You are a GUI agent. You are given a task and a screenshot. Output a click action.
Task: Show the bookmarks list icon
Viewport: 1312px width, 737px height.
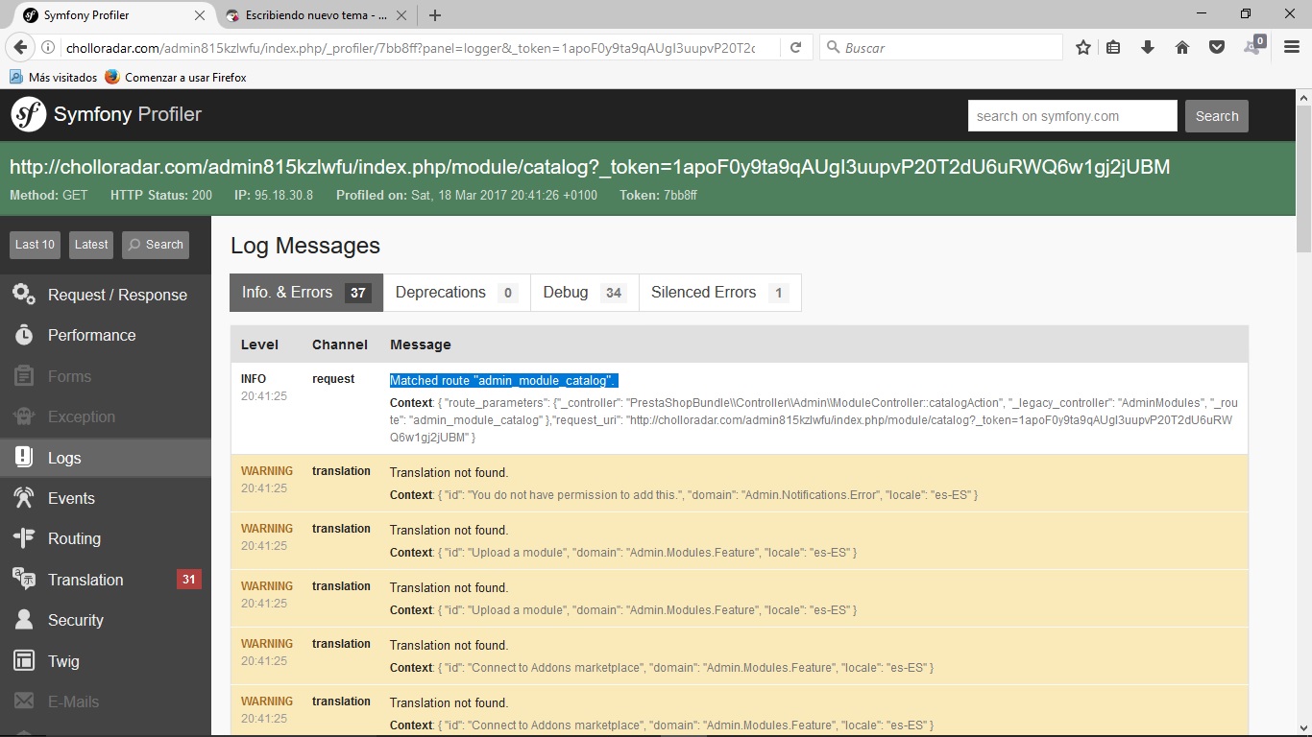coord(1113,47)
